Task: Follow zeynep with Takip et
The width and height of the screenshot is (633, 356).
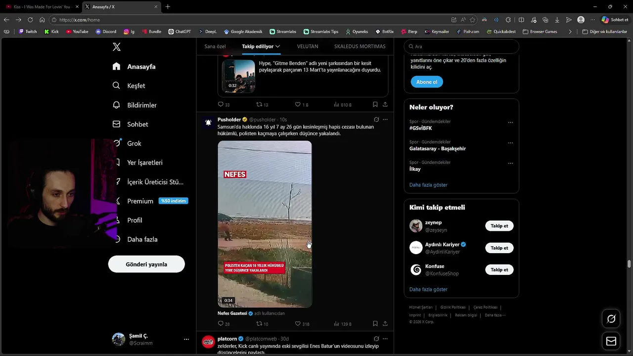Action: [499, 226]
